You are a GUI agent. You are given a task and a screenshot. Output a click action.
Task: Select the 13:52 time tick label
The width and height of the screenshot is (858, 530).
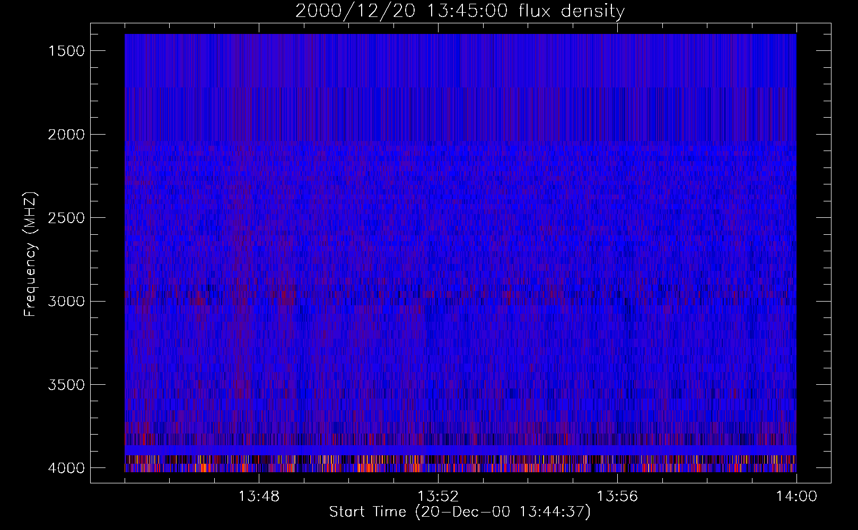click(x=438, y=497)
